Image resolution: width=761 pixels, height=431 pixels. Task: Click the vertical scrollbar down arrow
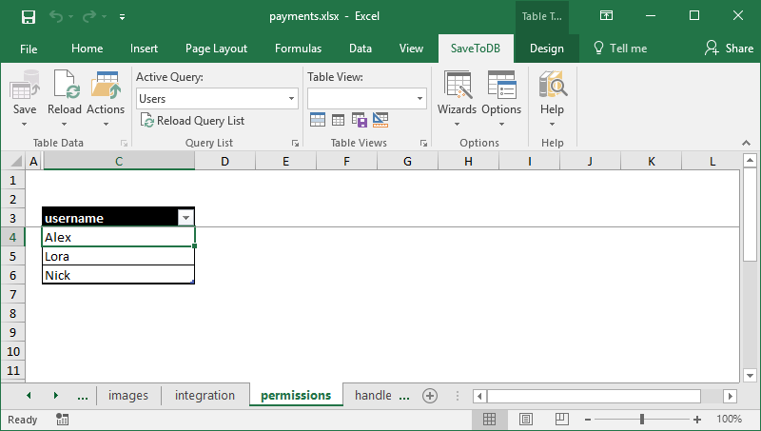[750, 375]
